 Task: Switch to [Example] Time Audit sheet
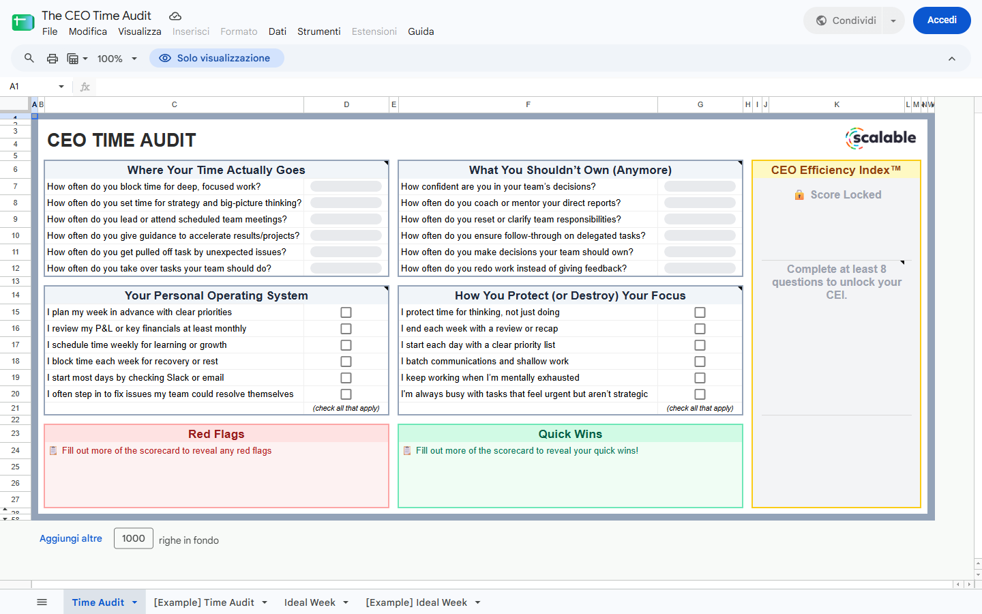click(204, 602)
